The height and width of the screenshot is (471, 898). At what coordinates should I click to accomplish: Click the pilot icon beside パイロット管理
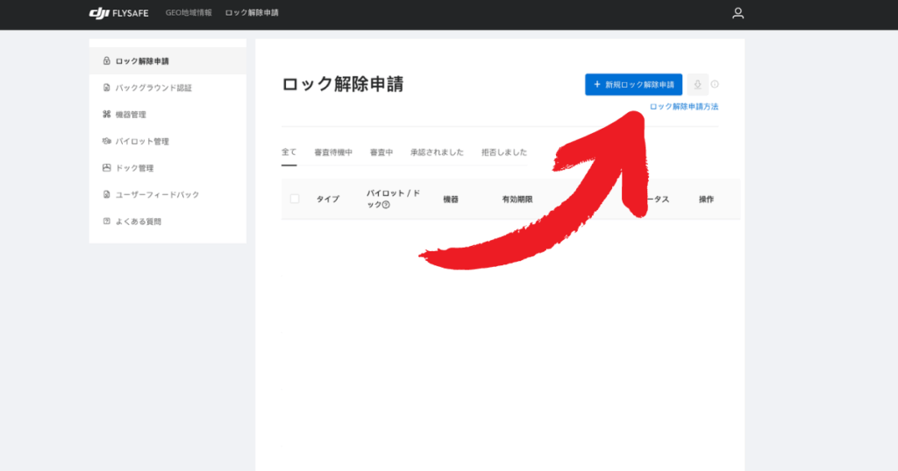[x=106, y=141]
